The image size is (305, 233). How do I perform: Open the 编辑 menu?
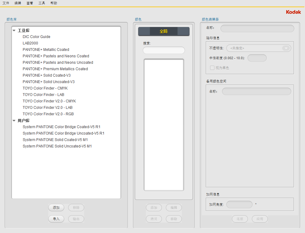coord(18,3)
